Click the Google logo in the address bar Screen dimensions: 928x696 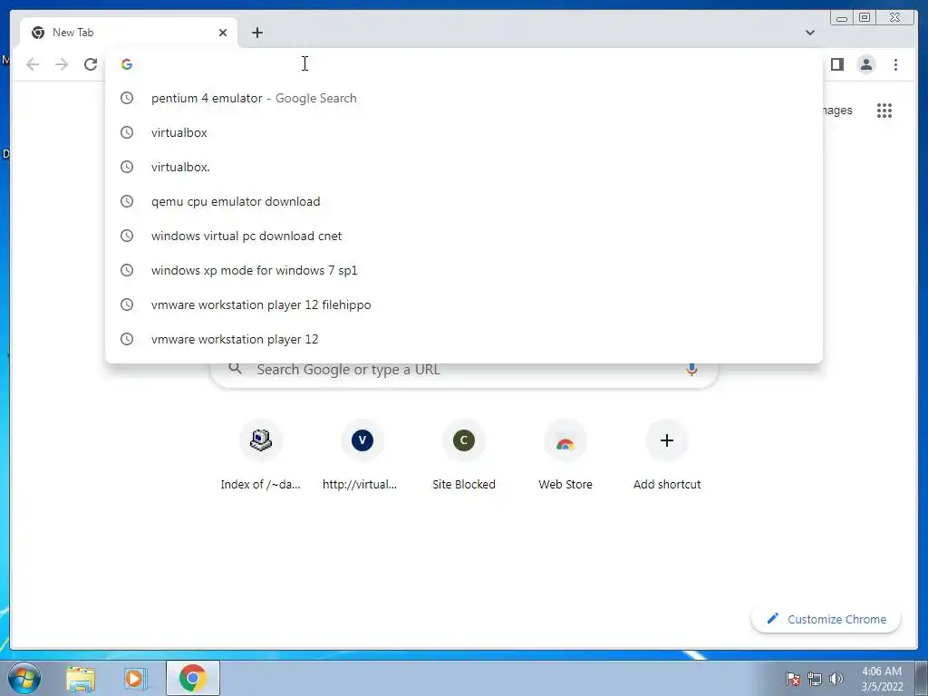(127, 64)
